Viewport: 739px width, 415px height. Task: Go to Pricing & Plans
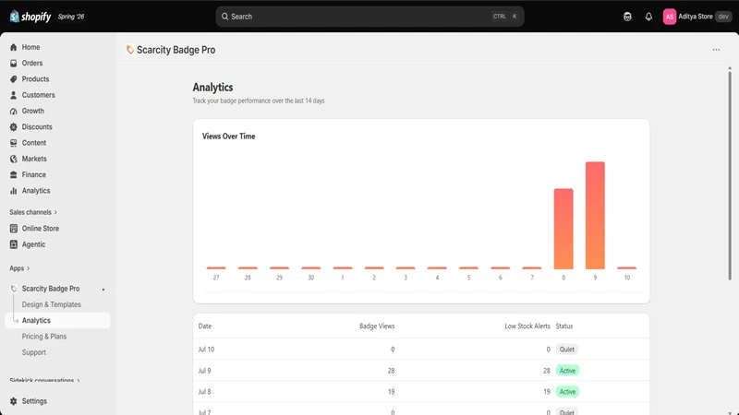(x=43, y=337)
